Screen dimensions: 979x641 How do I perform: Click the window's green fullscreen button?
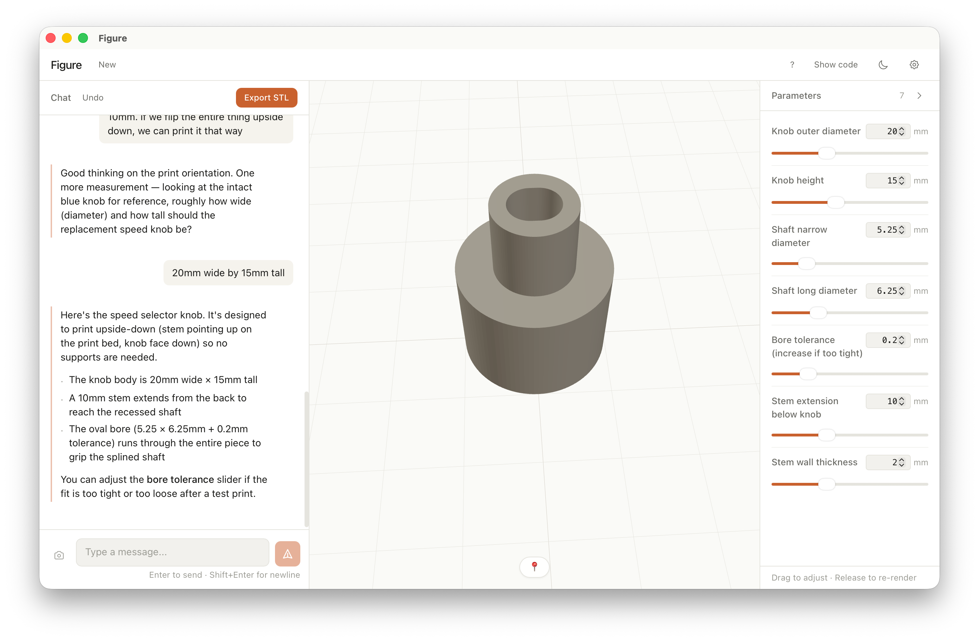(83, 38)
